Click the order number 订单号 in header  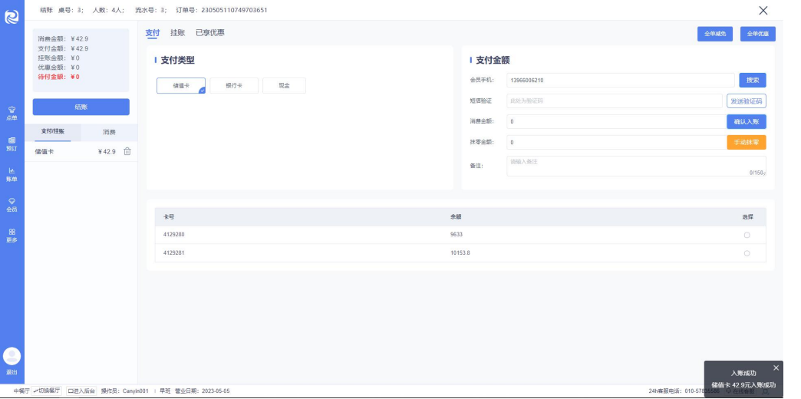click(221, 10)
